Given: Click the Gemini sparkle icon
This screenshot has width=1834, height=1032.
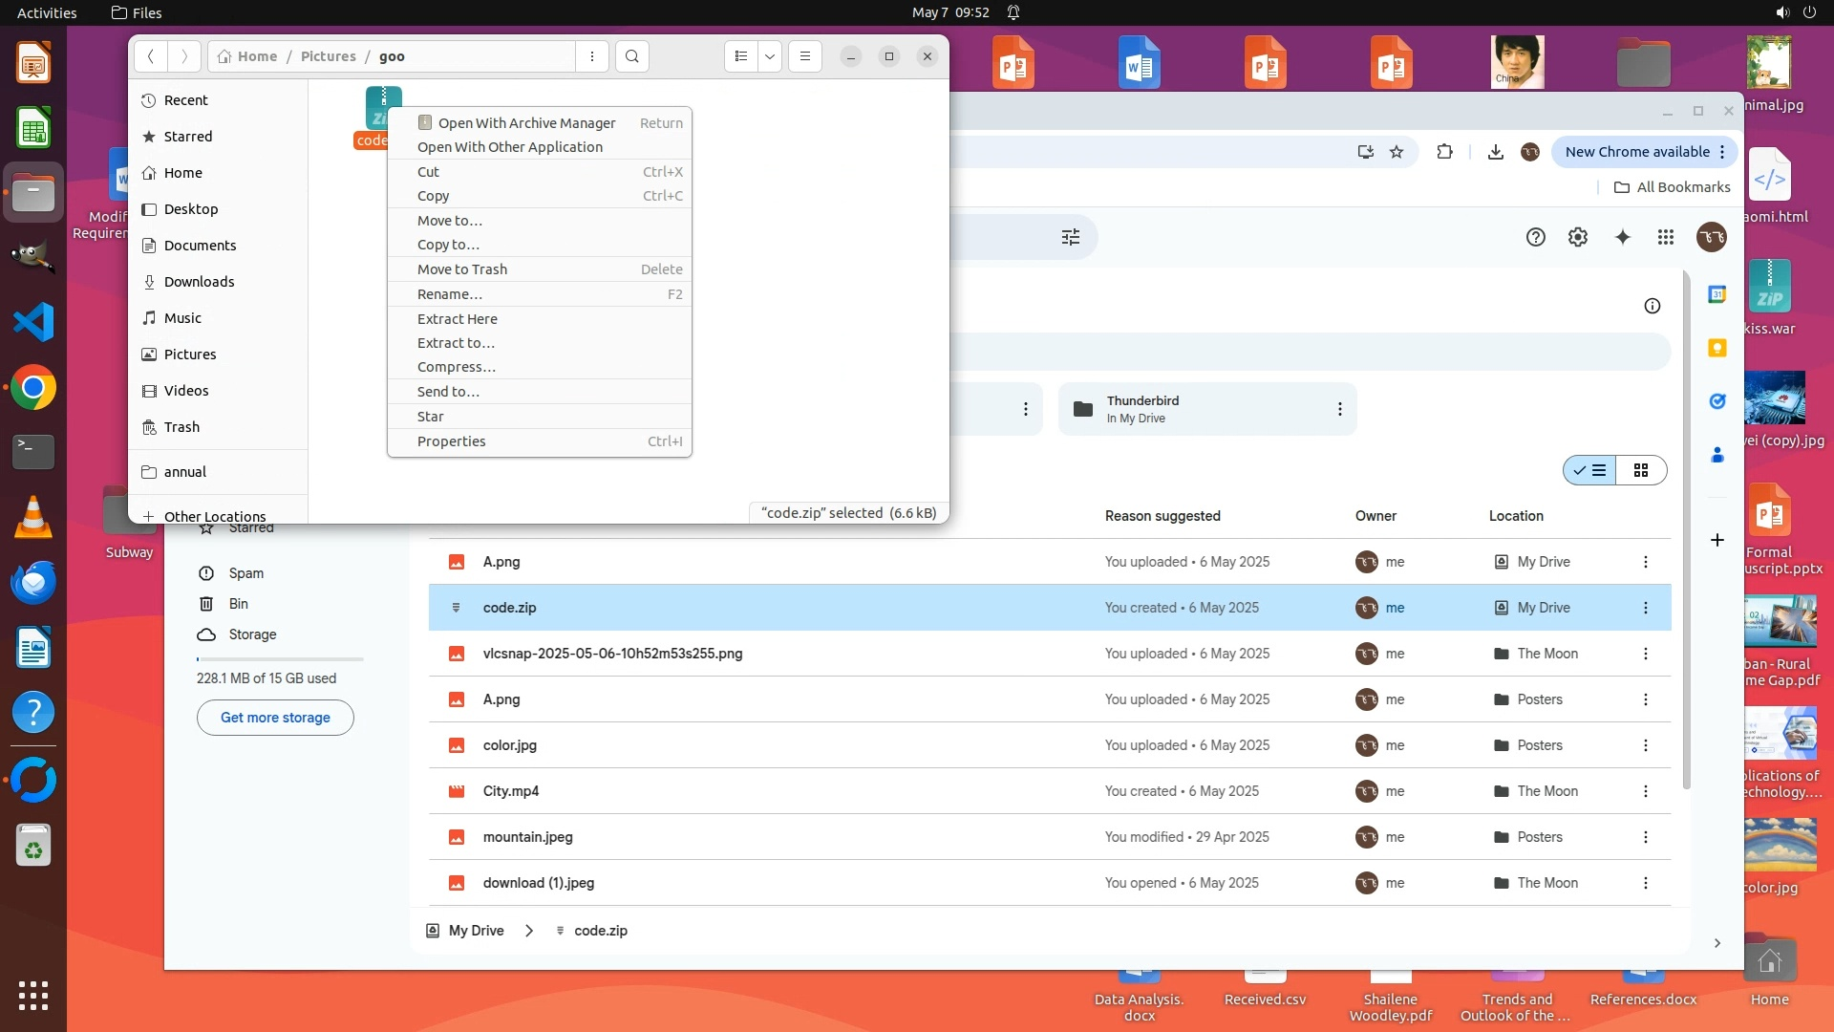Looking at the screenshot, I should pyautogui.click(x=1623, y=237).
